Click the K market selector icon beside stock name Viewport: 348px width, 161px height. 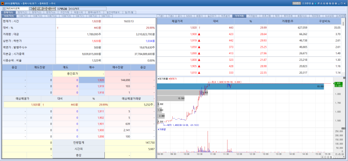click(x=4, y=8)
